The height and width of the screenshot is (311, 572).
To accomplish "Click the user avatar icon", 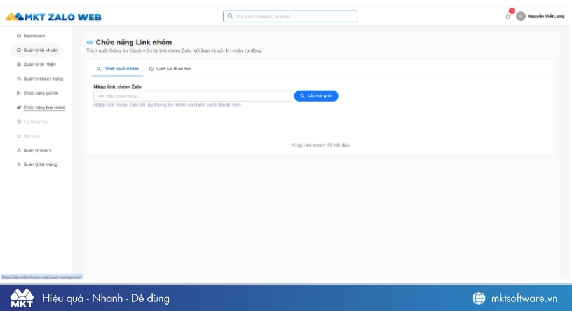I will tap(521, 16).
